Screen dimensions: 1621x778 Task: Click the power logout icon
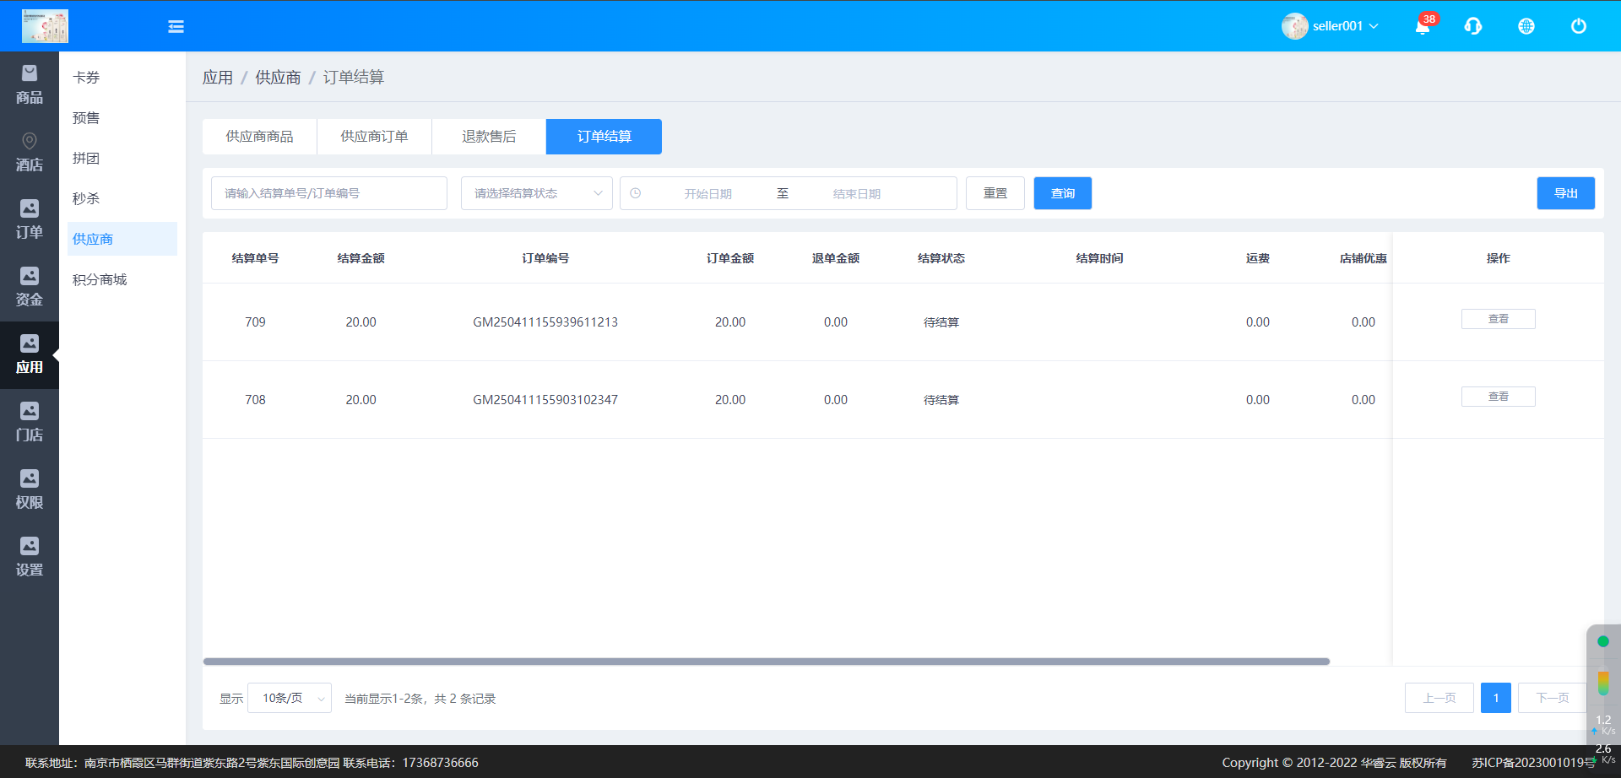click(x=1578, y=27)
